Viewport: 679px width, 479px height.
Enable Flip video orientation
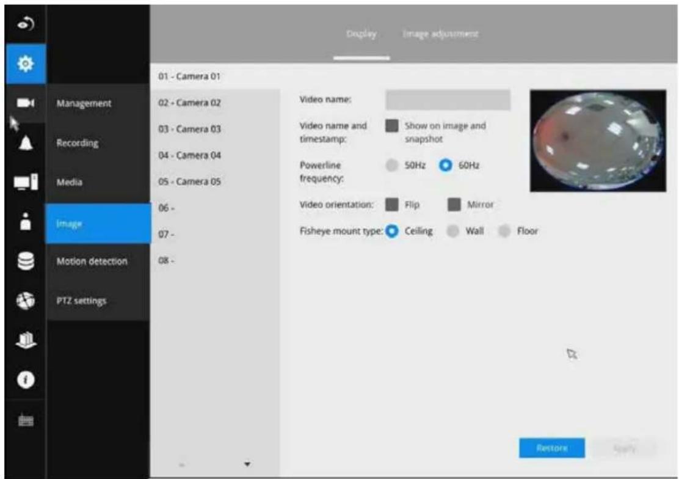click(x=392, y=205)
